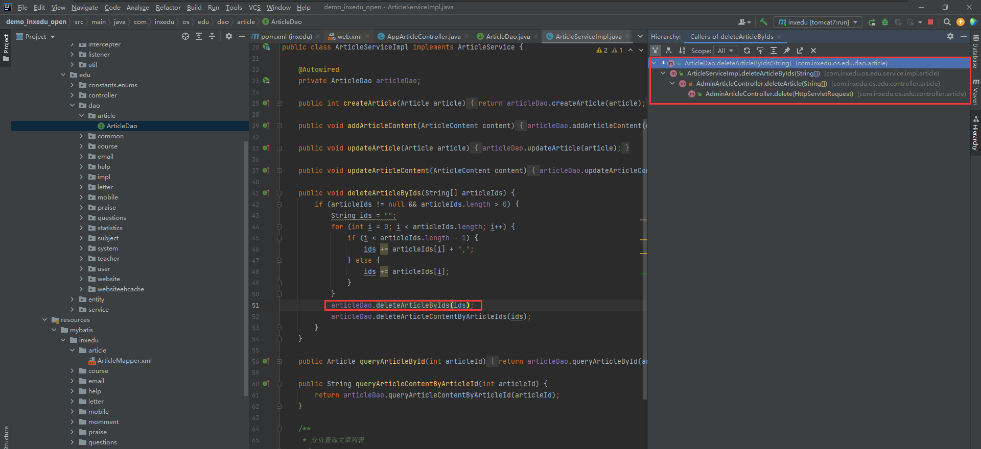
Task: Collapse the resources folder
Action: point(44,320)
